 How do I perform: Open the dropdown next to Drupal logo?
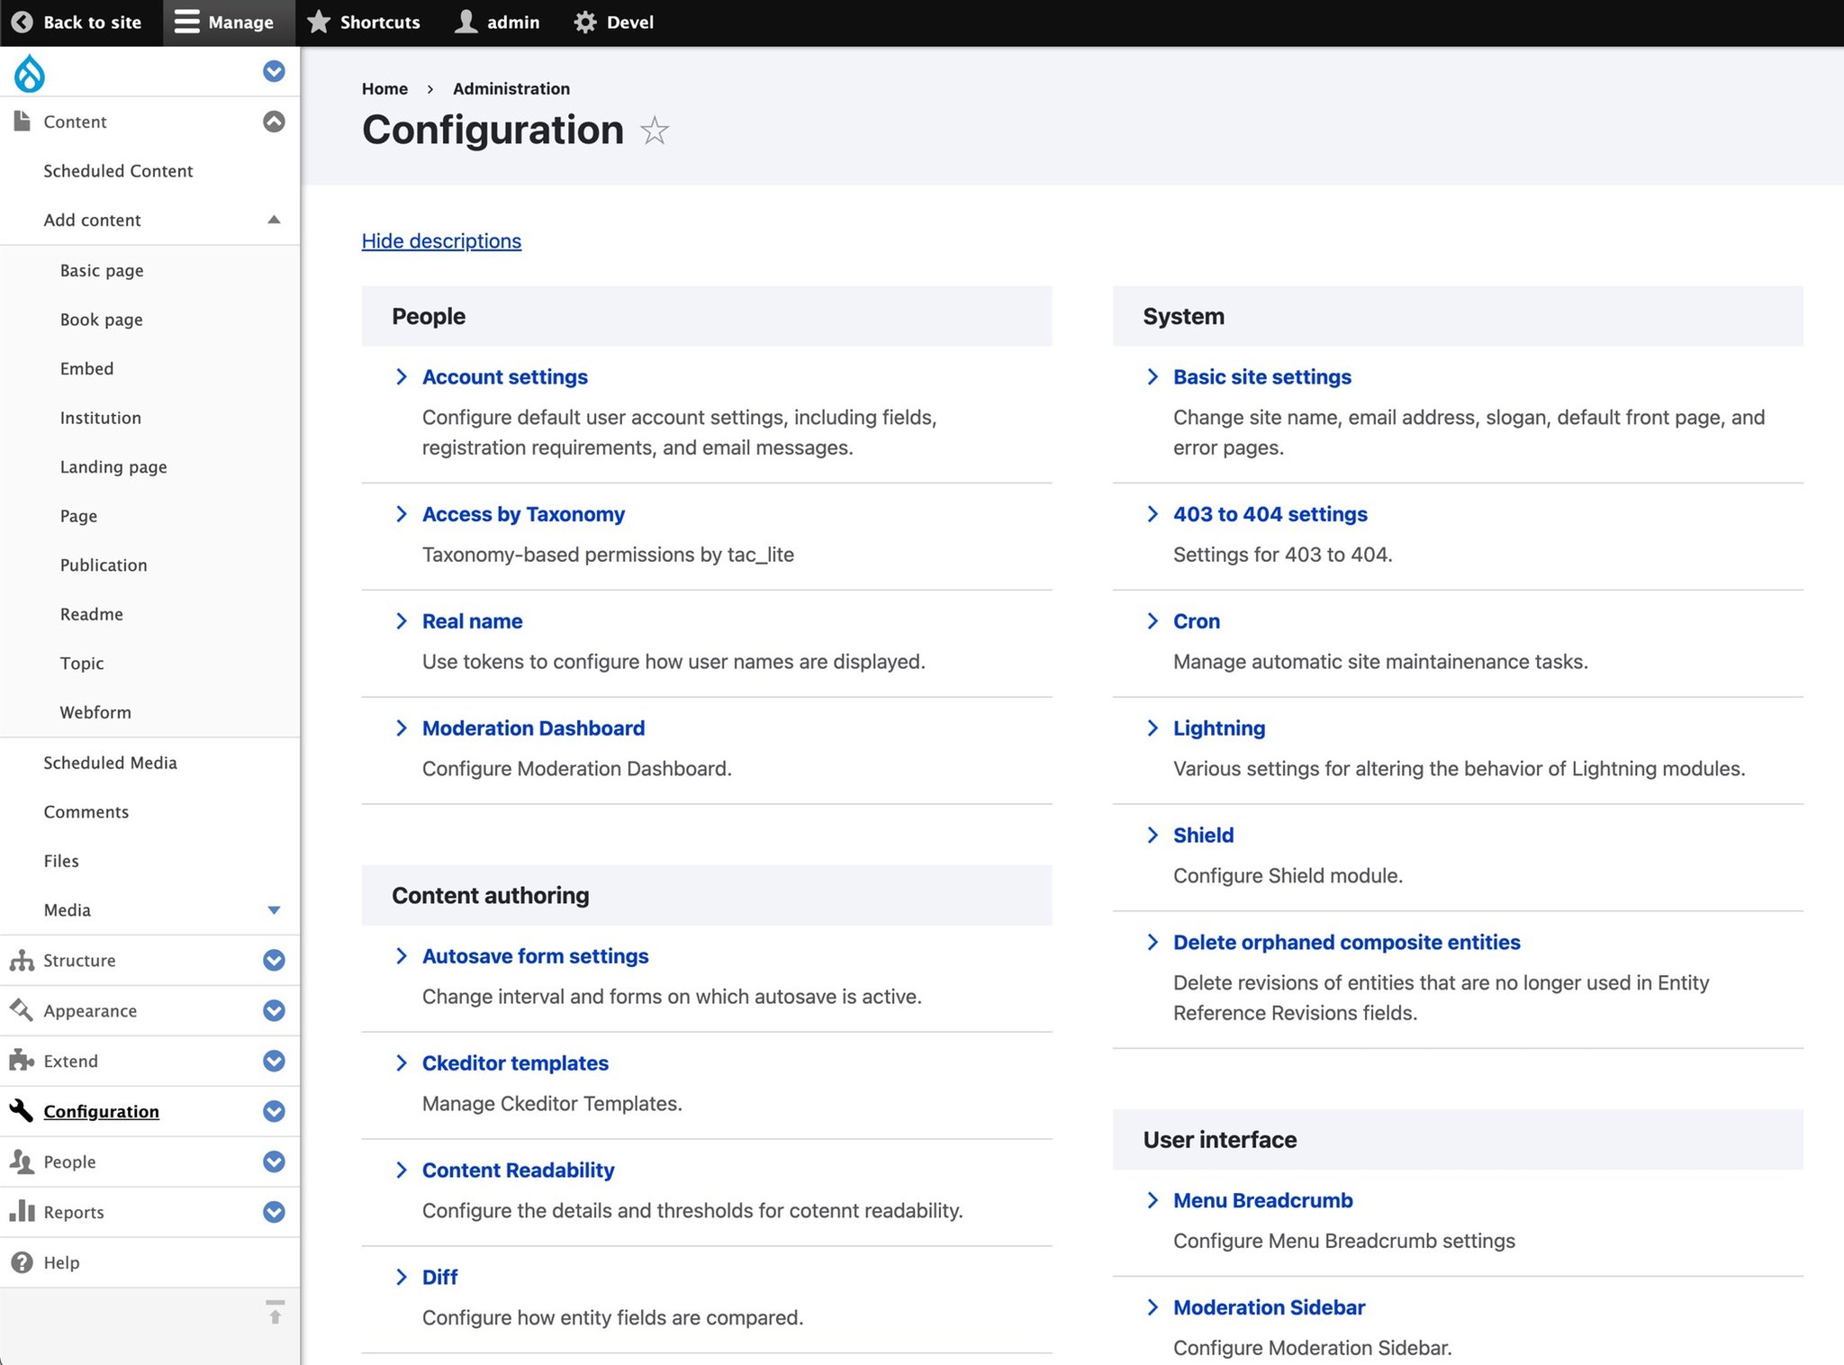tap(274, 71)
